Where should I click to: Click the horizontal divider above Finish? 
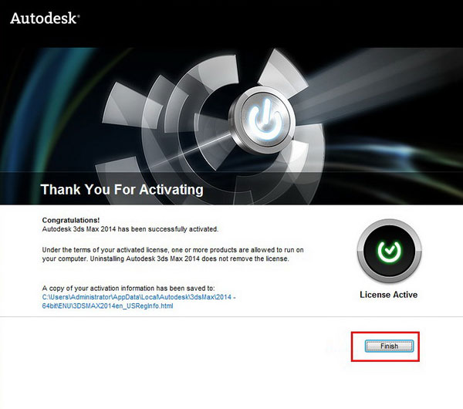point(231,317)
